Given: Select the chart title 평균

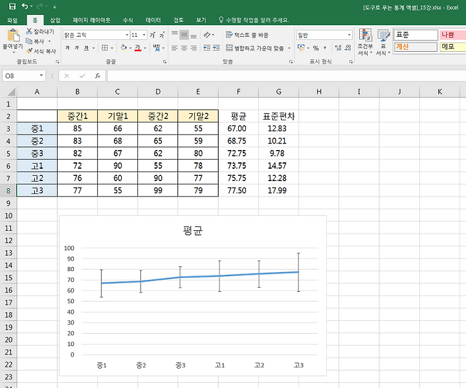Looking at the screenshot, I should [193, 230].
